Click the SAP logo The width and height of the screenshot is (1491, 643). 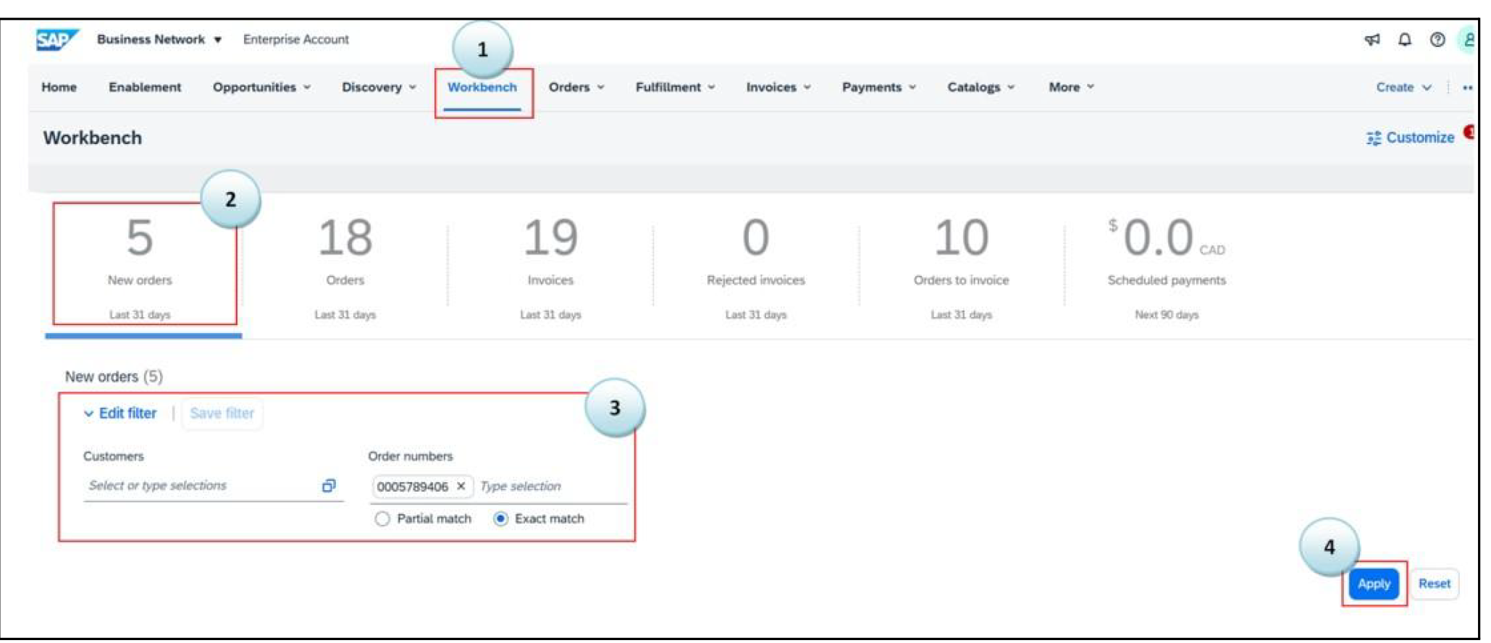tap(56, 40)
